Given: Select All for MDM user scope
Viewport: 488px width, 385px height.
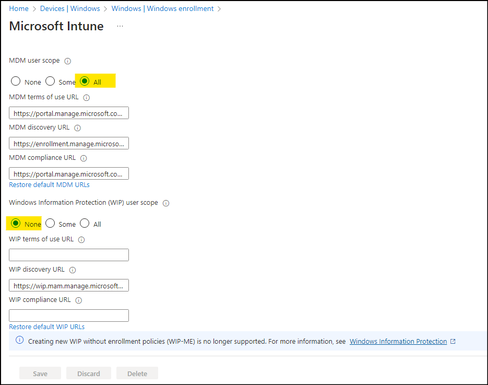Looking at the screenshot, I should (85, 81).
